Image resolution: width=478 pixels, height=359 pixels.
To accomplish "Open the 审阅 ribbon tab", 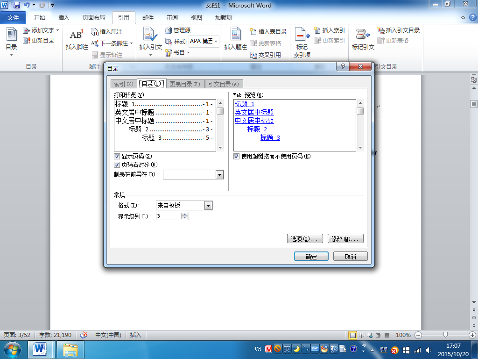I will pos(172,18).
